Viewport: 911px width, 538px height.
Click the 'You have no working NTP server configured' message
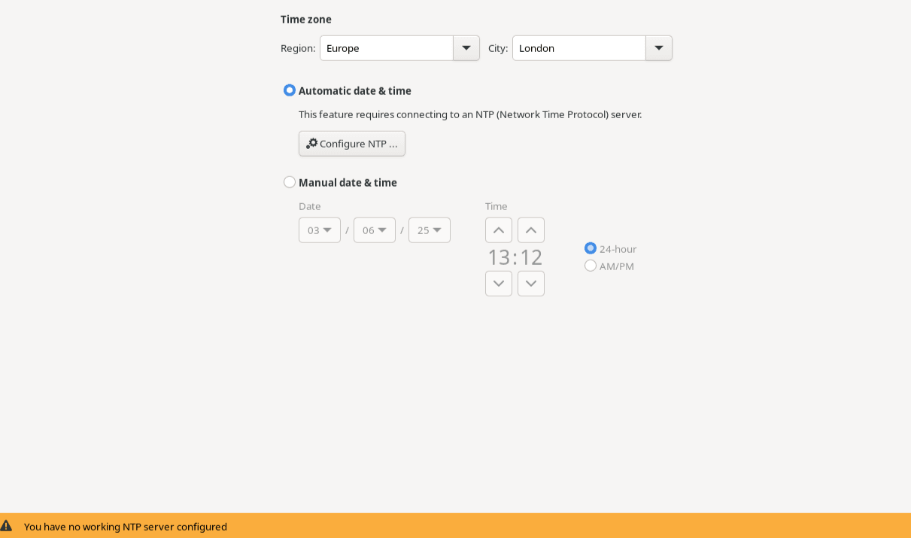click(126, 527)
